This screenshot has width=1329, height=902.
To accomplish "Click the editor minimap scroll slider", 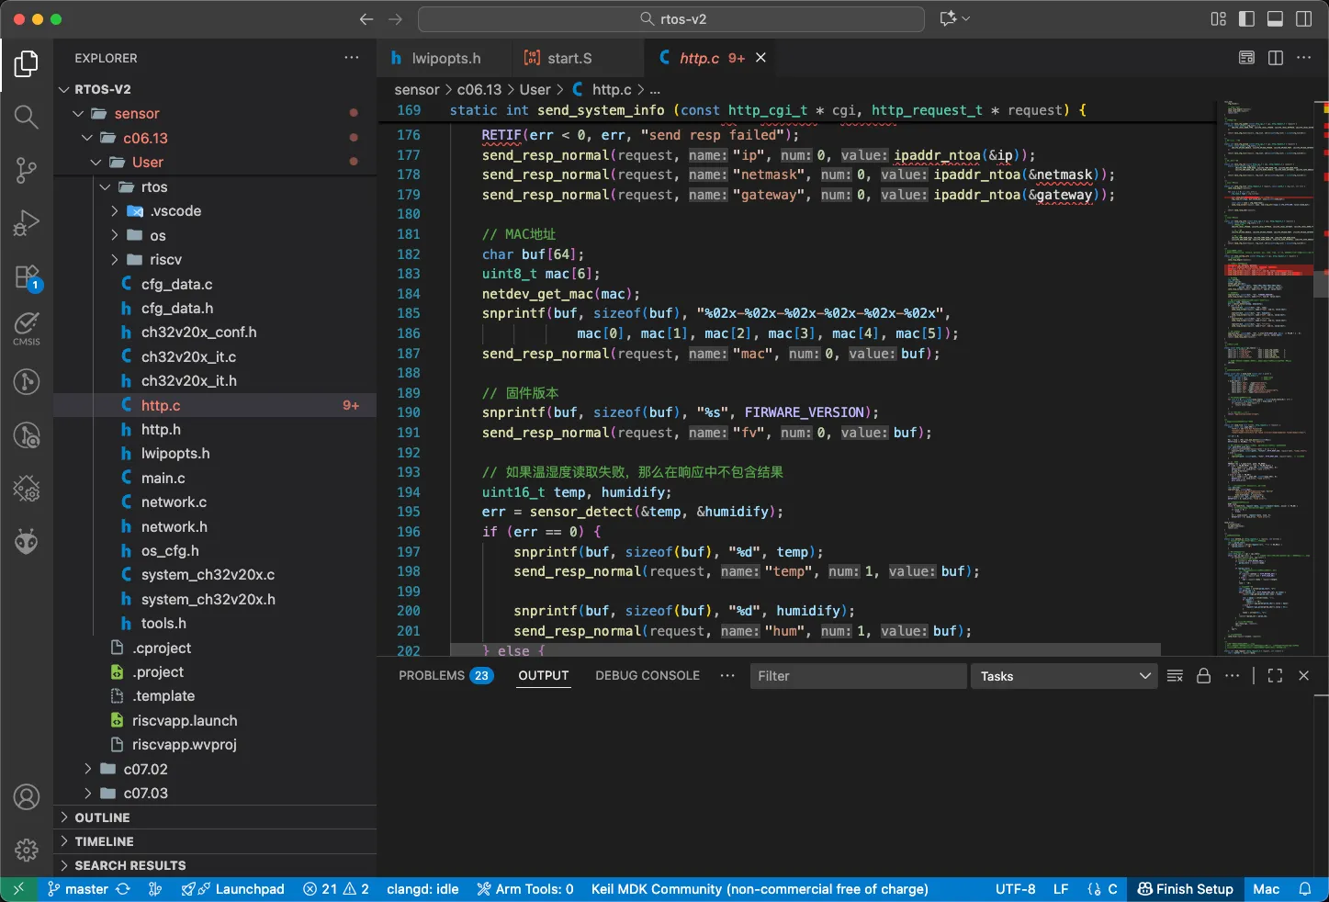I will click(x=1321, y=284).
